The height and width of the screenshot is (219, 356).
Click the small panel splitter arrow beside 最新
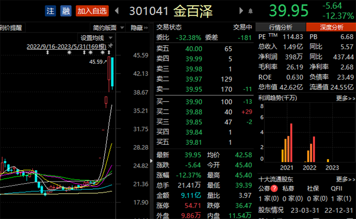(x=151, y=161)
